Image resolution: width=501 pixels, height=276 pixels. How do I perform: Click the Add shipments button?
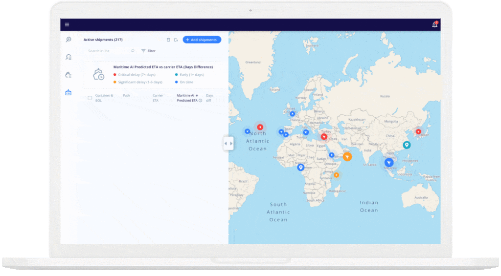pyautogui.click(x=202, y=40)
